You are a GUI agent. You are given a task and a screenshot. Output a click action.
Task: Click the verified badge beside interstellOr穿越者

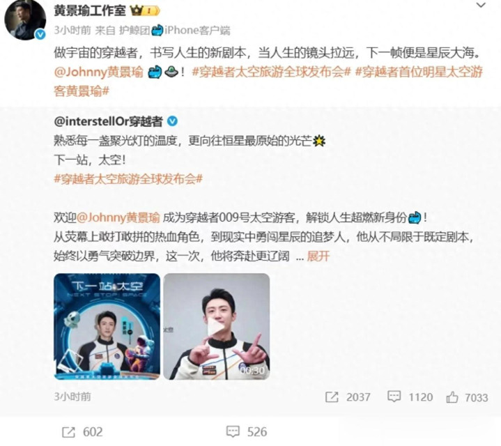click(x=173, y=121)
